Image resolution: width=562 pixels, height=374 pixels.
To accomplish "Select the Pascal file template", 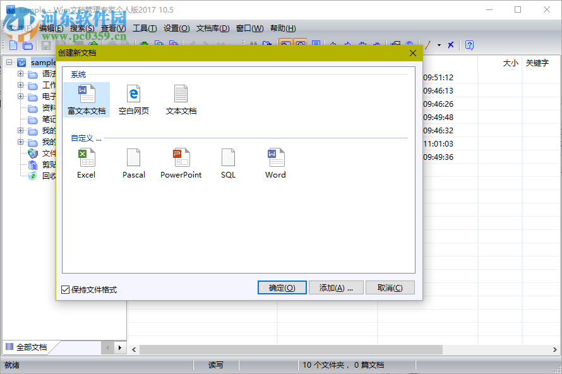I will (x=133, y=164).
